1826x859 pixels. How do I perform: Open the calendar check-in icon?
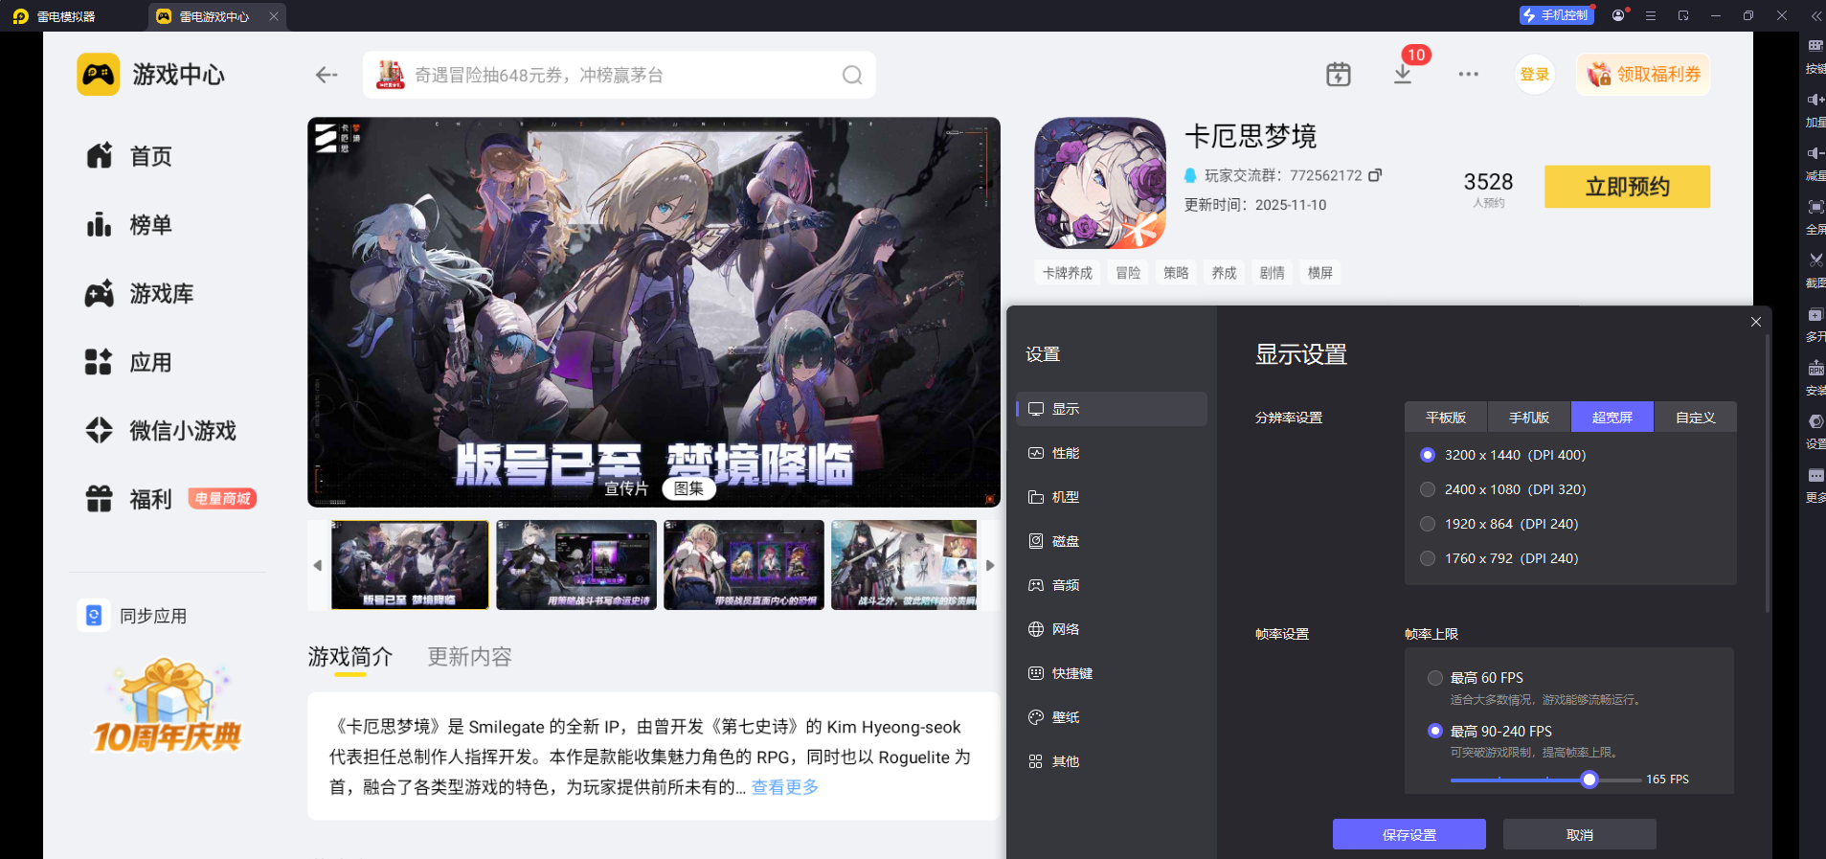click(1339, 74)
